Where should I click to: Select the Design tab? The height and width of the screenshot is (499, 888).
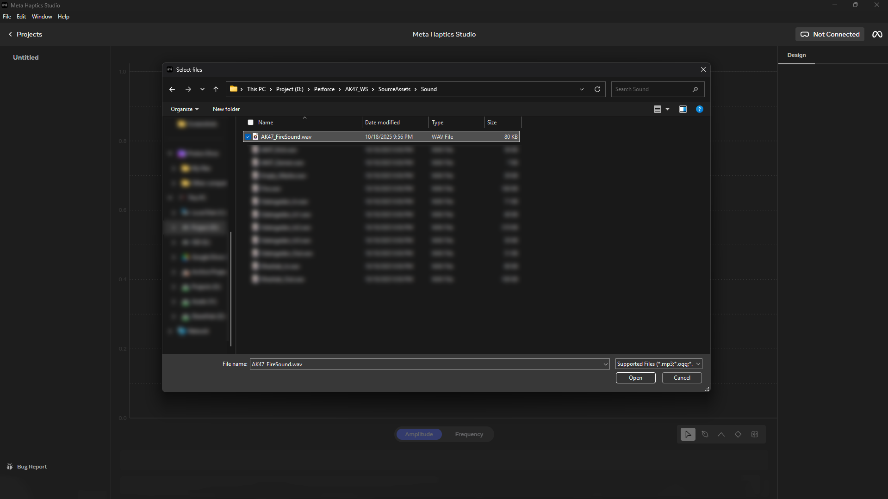796,55
